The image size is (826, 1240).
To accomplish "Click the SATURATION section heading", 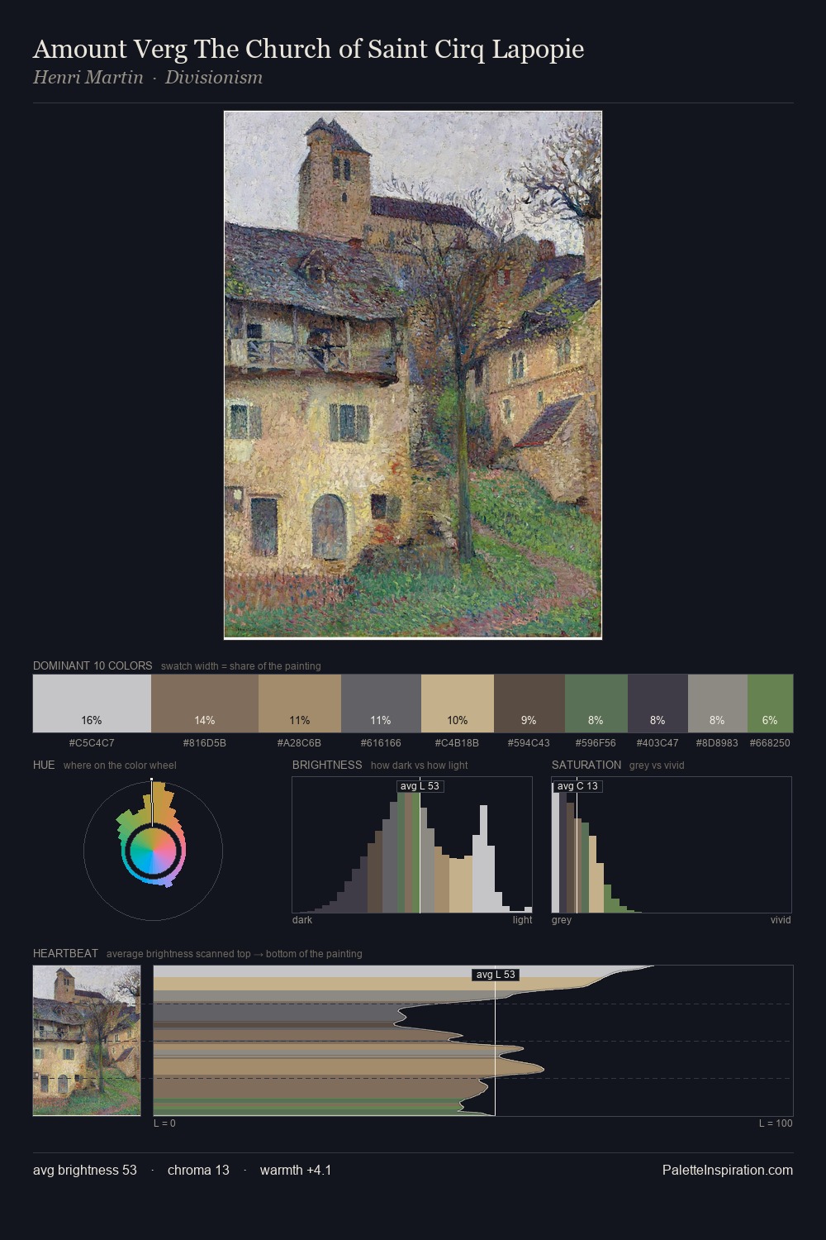I will coord(586,765).
